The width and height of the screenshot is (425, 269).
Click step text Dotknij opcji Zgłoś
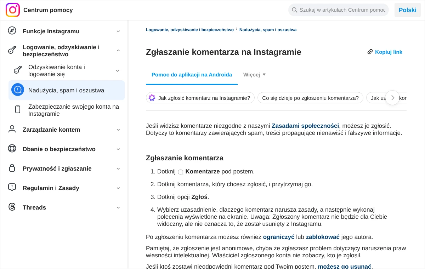183,197
